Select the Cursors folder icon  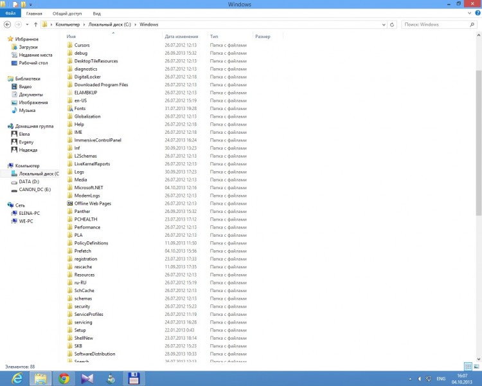[x=70, y=45]
